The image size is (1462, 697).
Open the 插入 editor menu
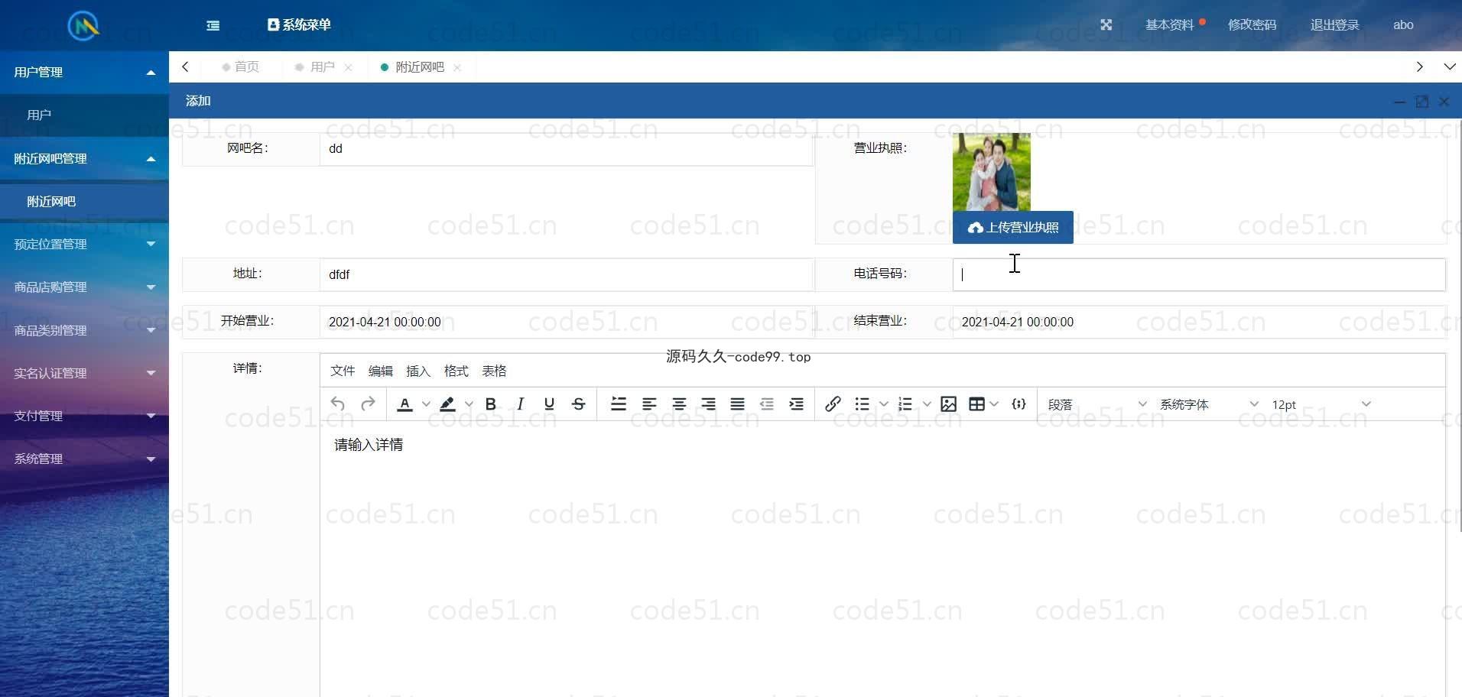point(418,371)
